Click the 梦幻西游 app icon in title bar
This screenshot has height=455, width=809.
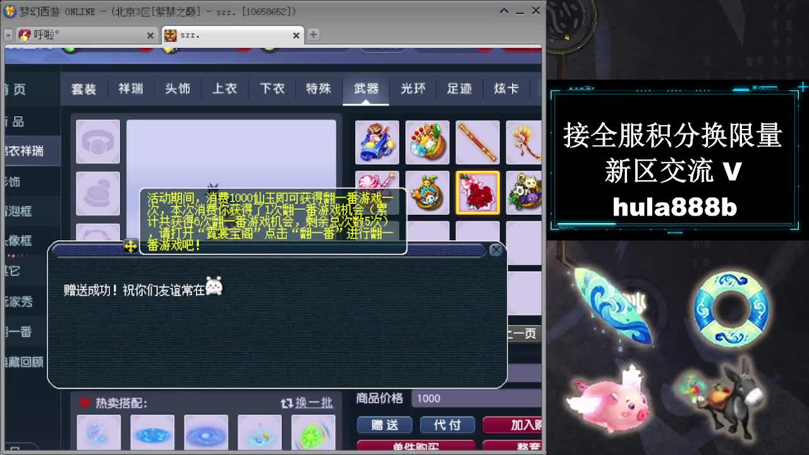[x=10, y=11]
